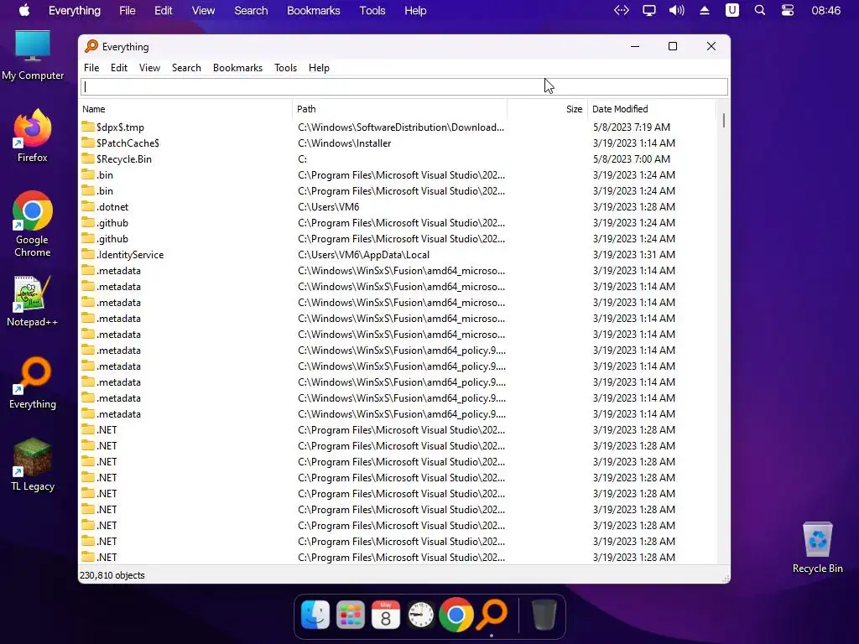Click the Apple logo menu
Screen dimensions: 859x644
pos(24,10)
